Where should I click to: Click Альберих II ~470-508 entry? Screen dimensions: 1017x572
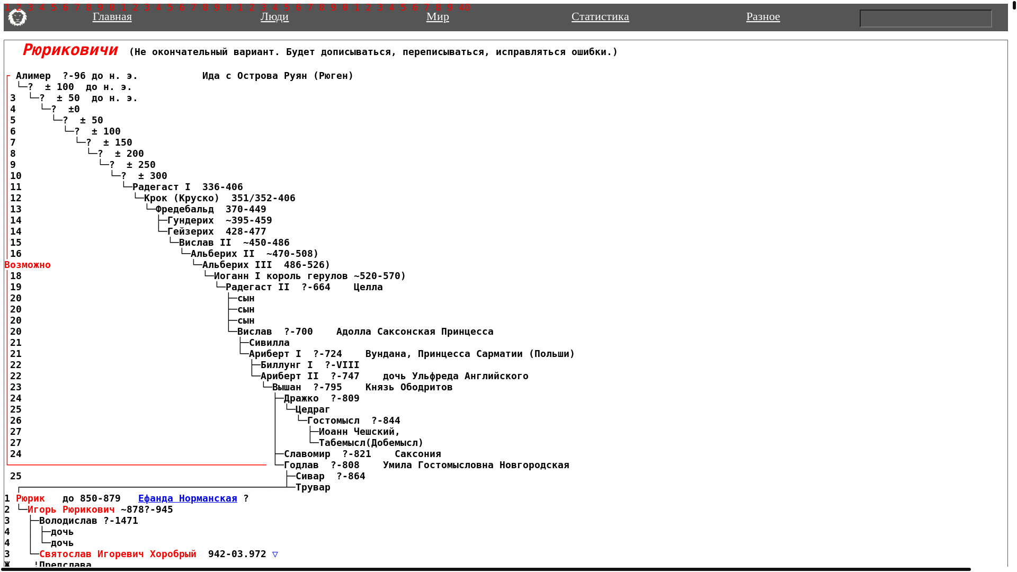pyautogui.click(x=254, y=254)
